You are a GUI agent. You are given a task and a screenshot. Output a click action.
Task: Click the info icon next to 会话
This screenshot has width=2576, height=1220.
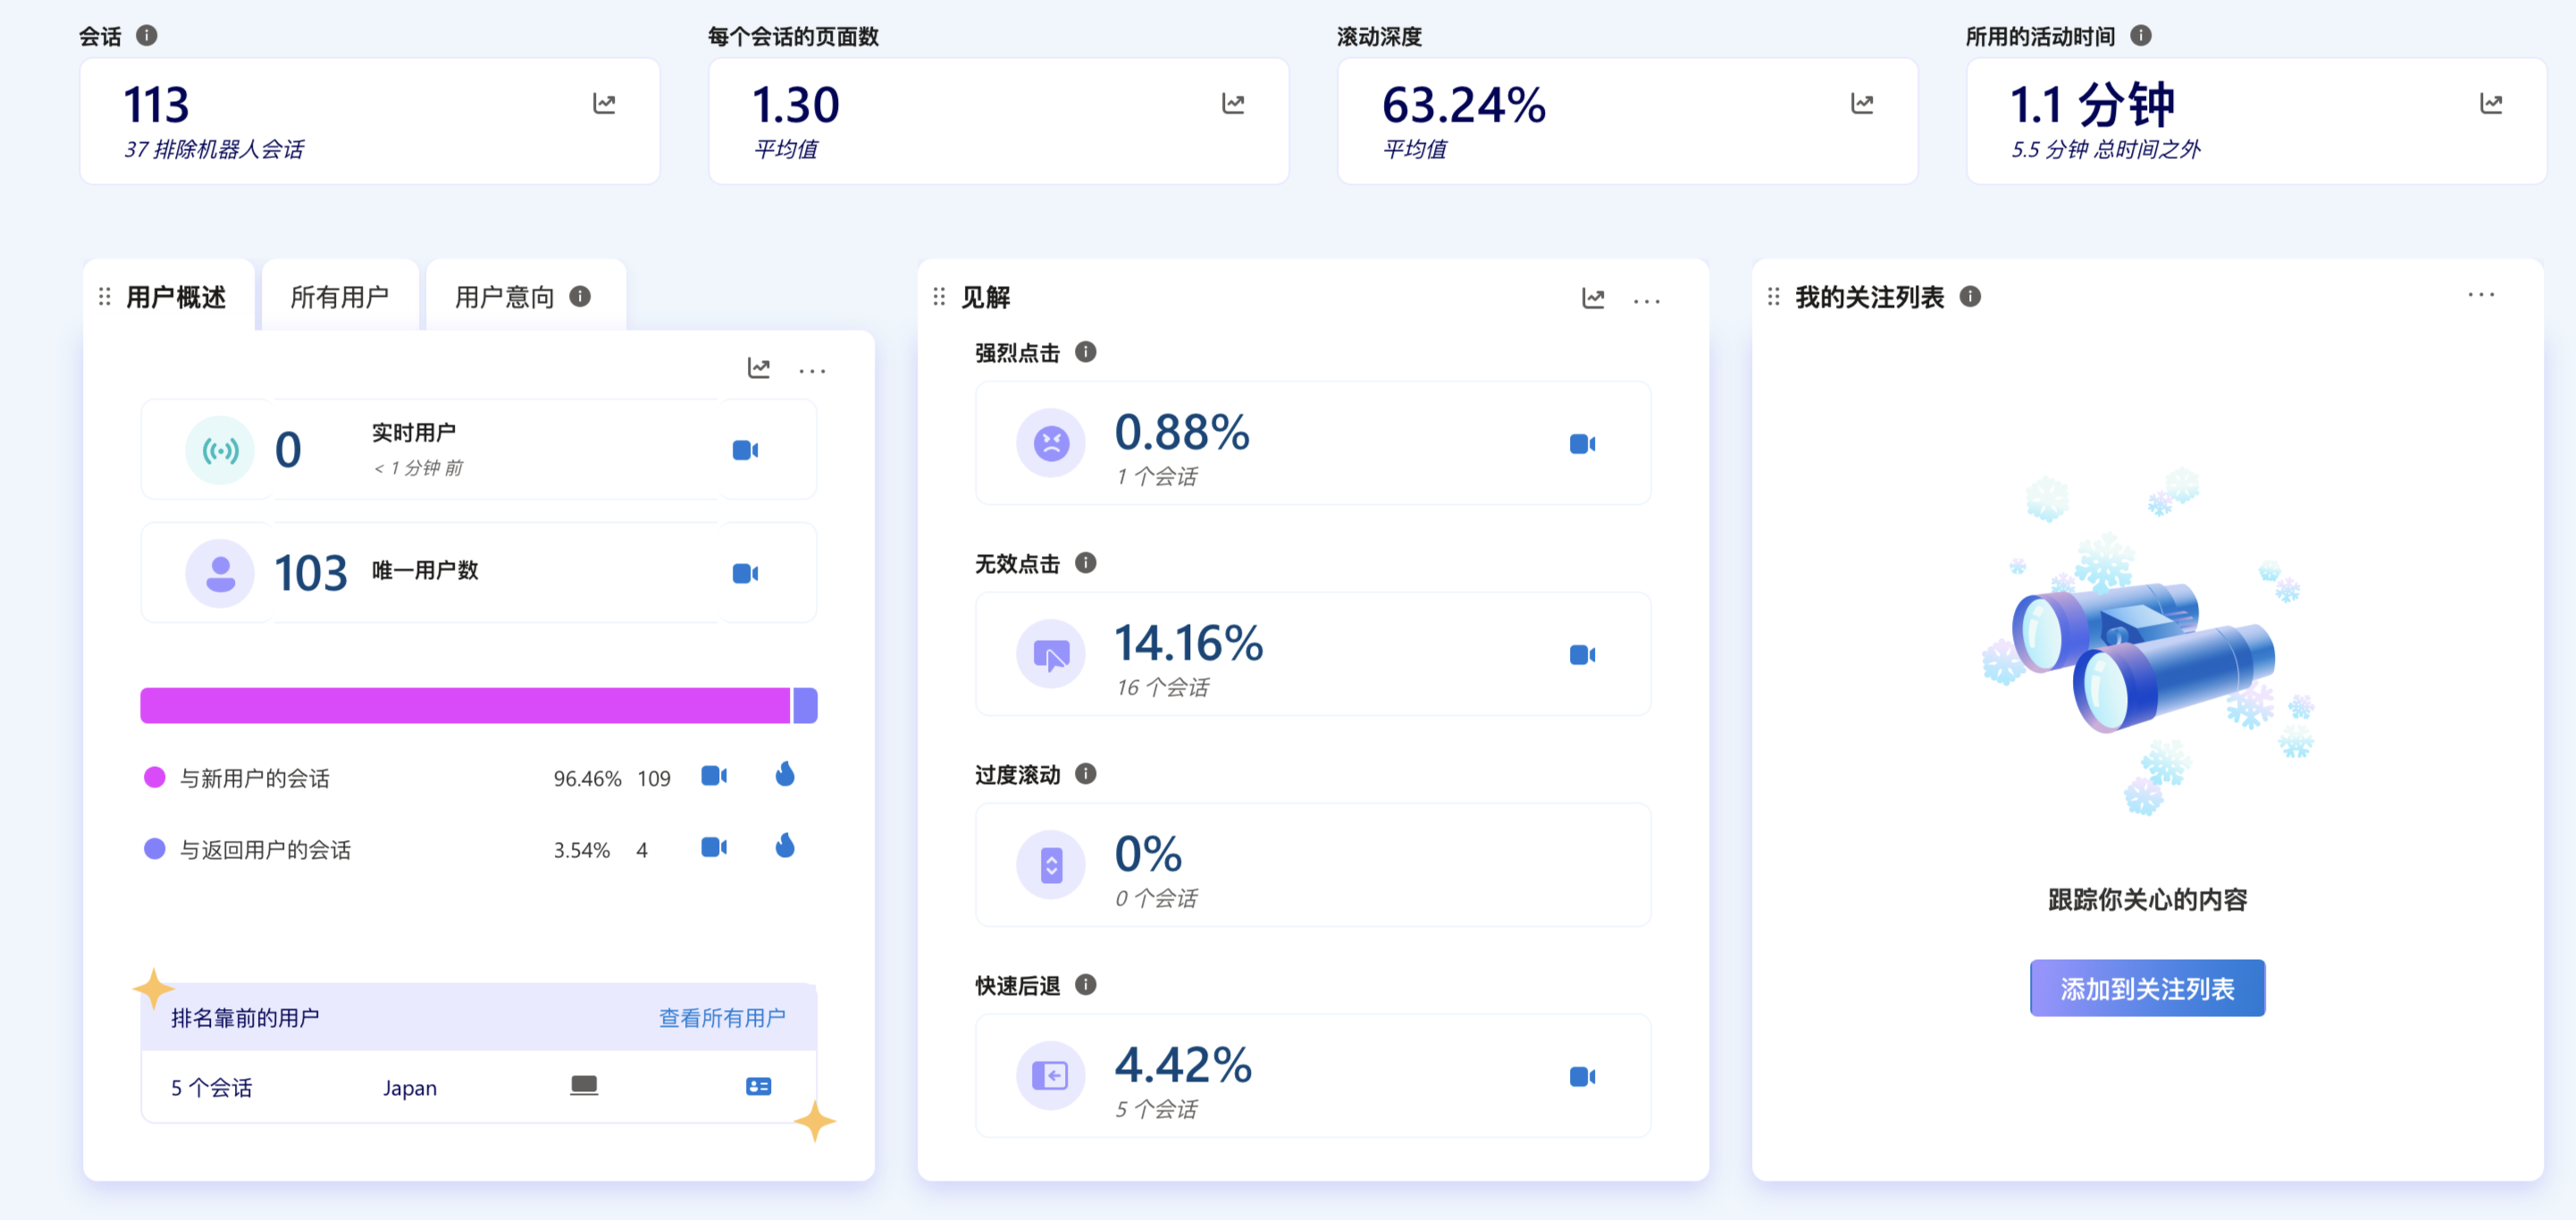coord(147,34)
